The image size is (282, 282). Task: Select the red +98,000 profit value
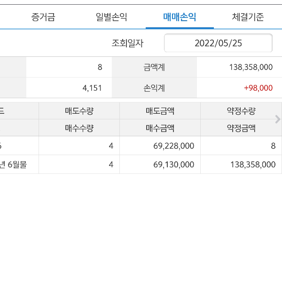(x=258, y=88)
